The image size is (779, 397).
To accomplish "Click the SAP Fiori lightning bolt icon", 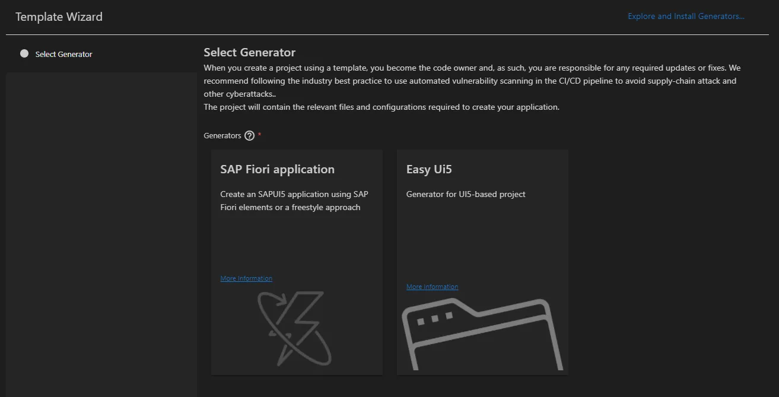I will (x=294, y=328).
